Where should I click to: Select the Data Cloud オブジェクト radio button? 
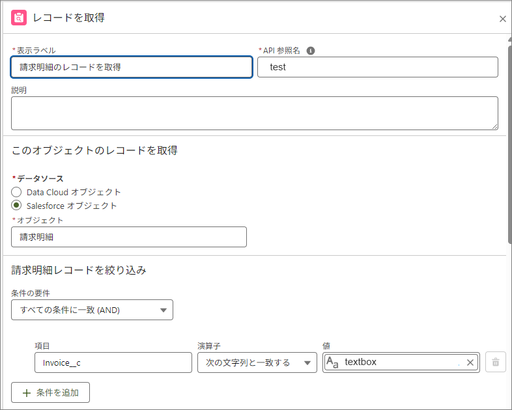click(x=16, y=192)
